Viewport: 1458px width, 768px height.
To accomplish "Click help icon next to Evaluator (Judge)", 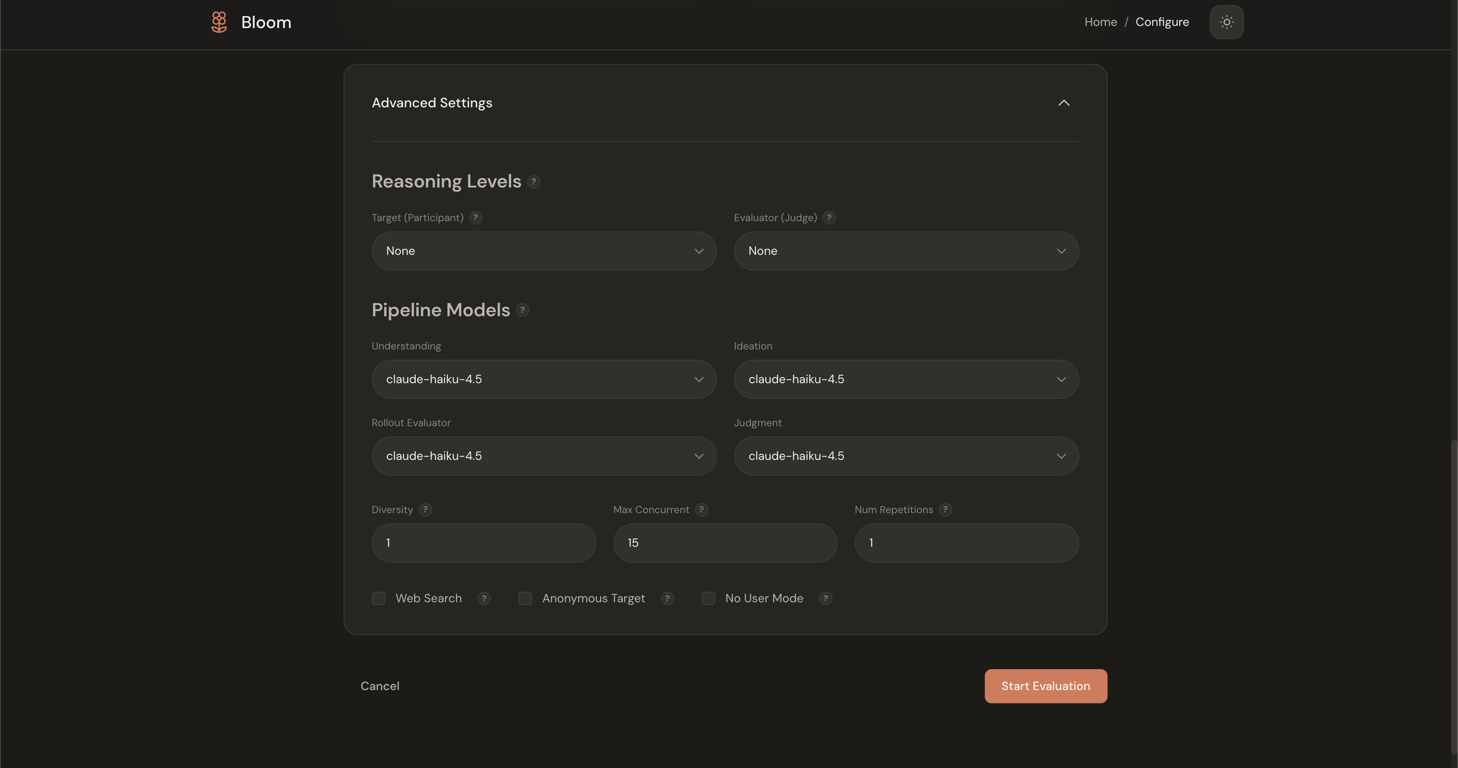I will click(x=829, y=218).
